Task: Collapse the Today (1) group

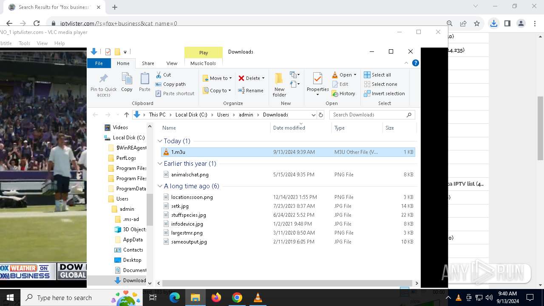Action: tap(160, 141)
